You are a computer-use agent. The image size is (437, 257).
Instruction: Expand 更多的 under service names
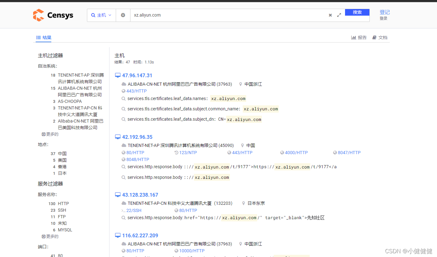pyautogui.click(x=50, y=236)
